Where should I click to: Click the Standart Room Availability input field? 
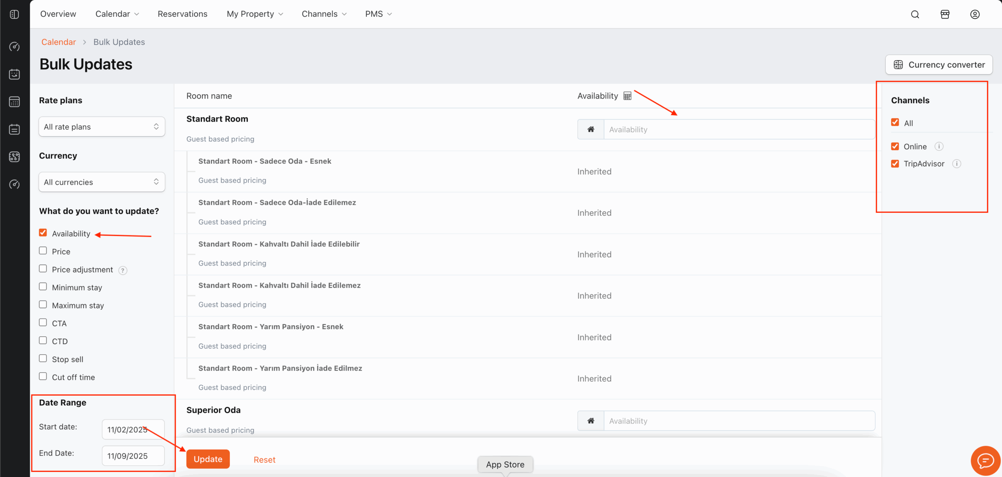tap(739, 129)
